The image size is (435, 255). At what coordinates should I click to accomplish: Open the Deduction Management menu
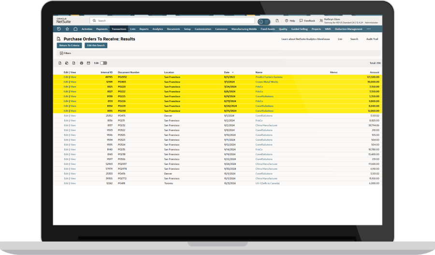pyautogui.click(x=348, y=29)
